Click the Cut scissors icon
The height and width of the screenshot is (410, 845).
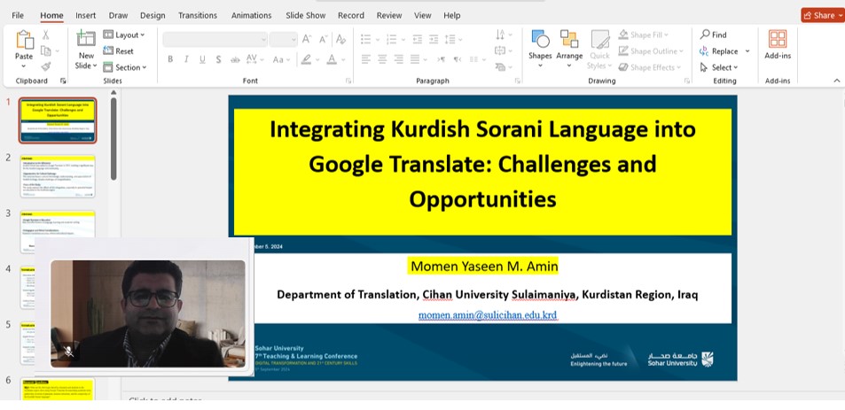coord(46,35)
